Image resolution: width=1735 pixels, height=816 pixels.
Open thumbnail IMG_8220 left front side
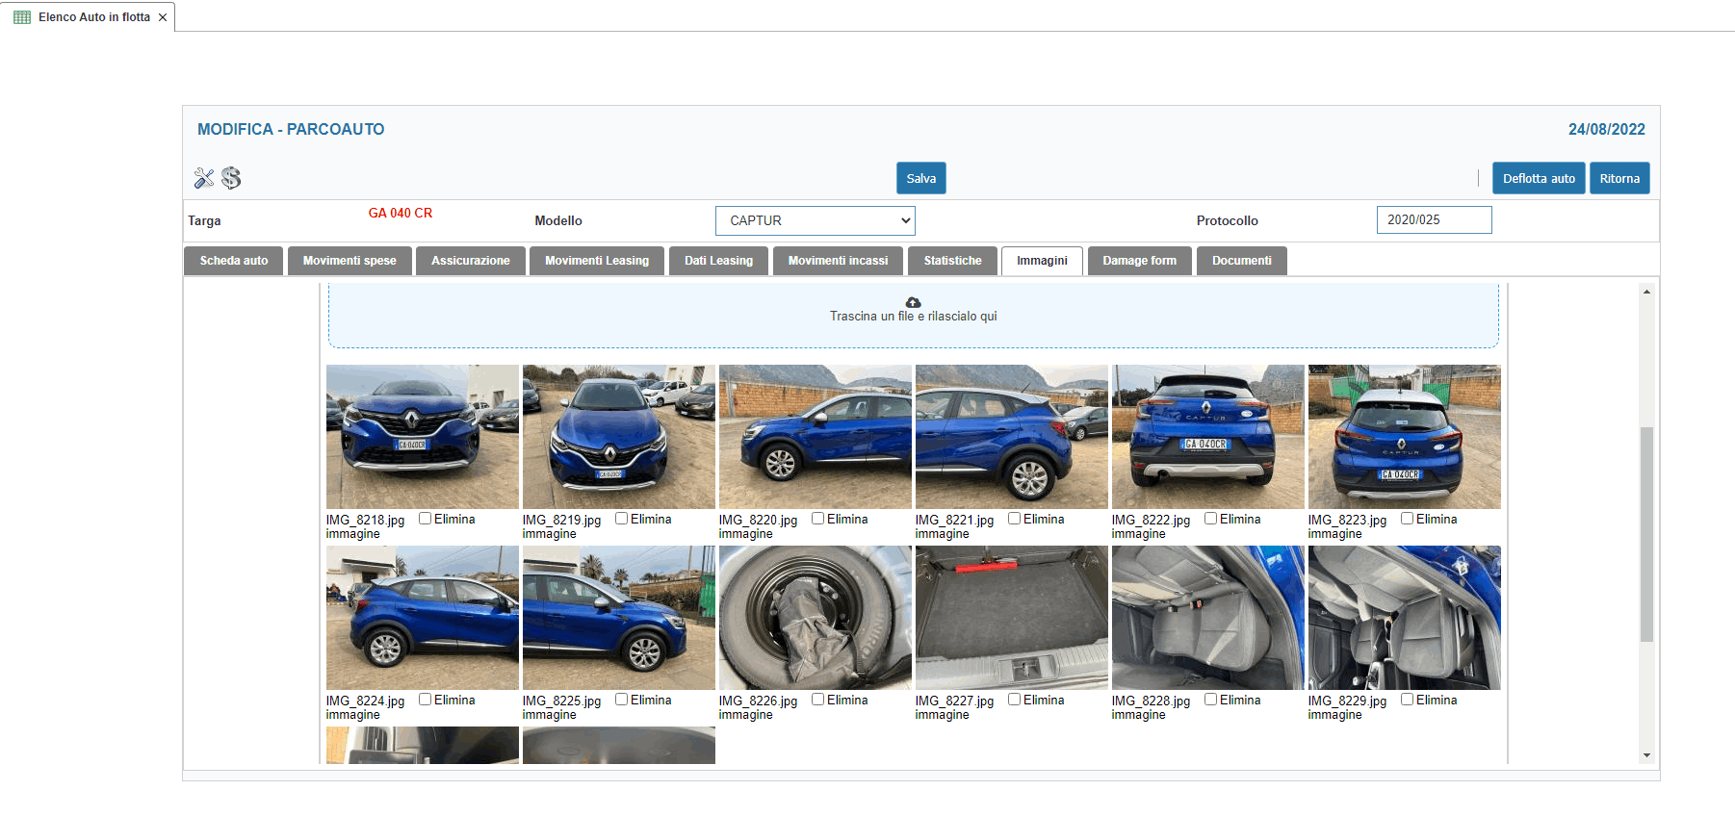click(x=816, y=437)
